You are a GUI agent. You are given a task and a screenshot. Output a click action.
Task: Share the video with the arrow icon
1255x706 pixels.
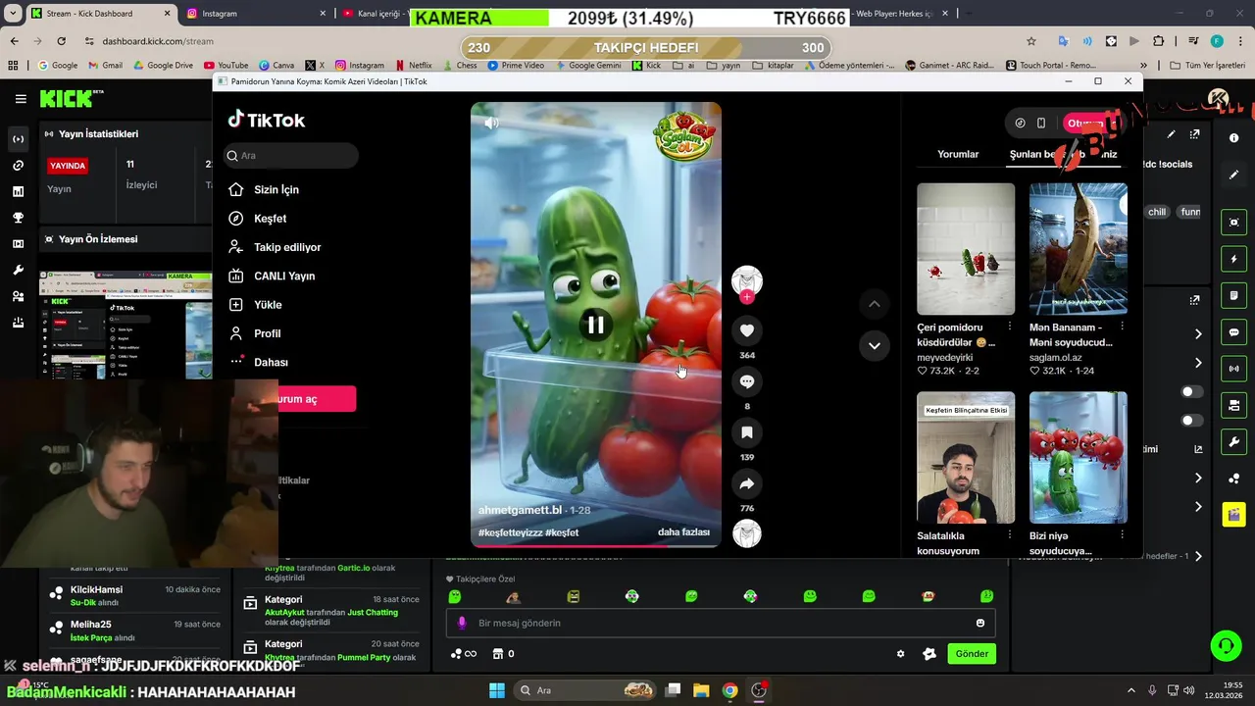tap(747, 483)
